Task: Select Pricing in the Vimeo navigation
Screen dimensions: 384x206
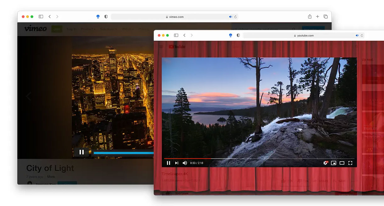Action: click(x=143, y=29)
